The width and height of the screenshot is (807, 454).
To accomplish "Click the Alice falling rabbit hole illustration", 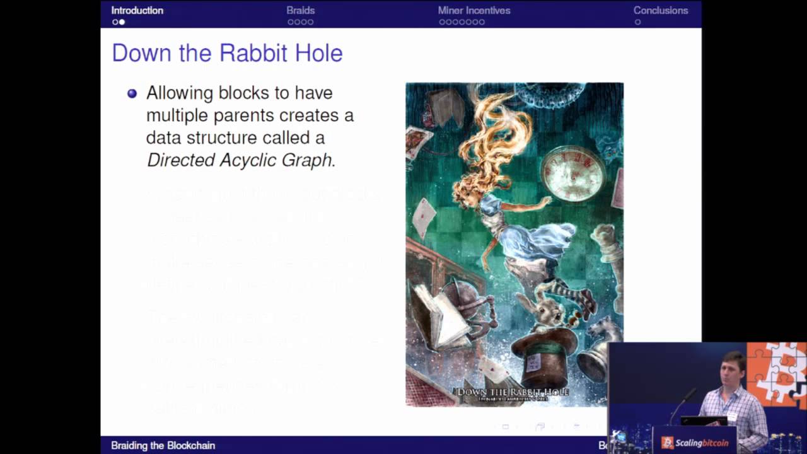I will point(514,244).
